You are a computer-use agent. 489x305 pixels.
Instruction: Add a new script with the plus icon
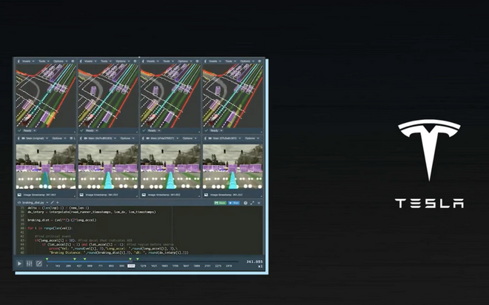click(x=57, y=203)
